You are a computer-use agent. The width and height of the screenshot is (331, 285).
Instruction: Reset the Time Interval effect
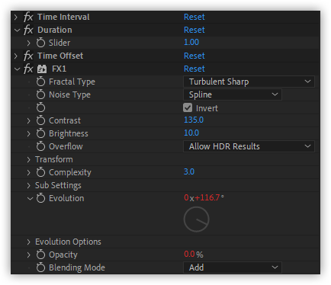[194, 17]
